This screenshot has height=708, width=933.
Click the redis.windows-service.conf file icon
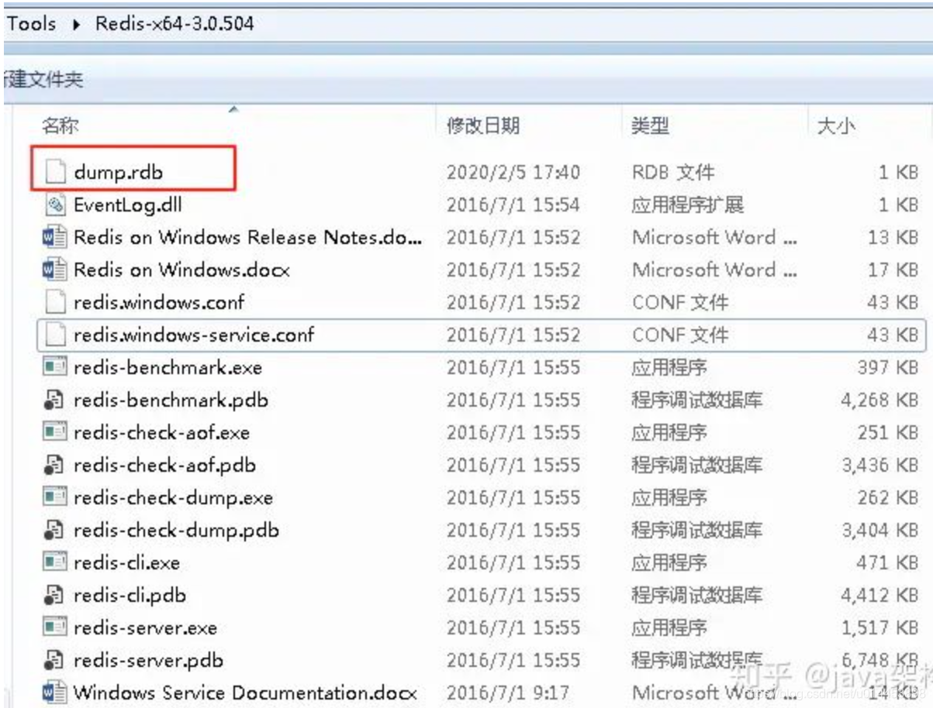point(54,335)
